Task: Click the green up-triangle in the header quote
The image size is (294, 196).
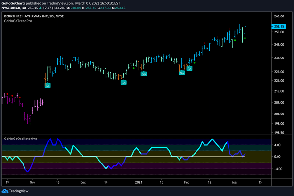Action: (x=41, y=8)
